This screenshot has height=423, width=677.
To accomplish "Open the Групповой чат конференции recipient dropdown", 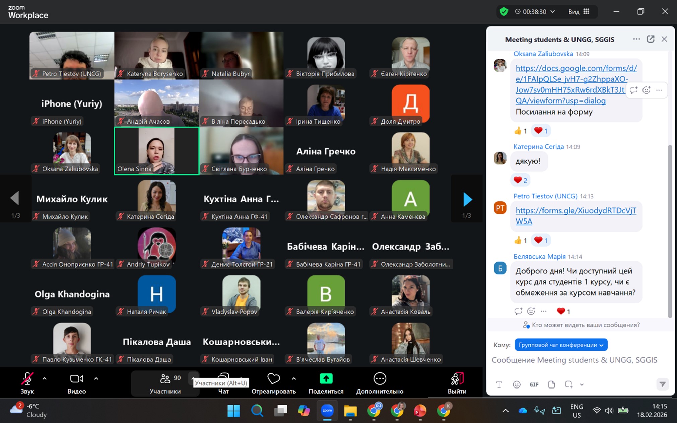I will (561, 345).
